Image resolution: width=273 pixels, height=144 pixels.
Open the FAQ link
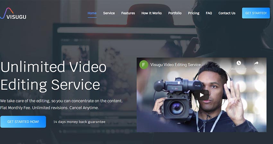(209, 13)
